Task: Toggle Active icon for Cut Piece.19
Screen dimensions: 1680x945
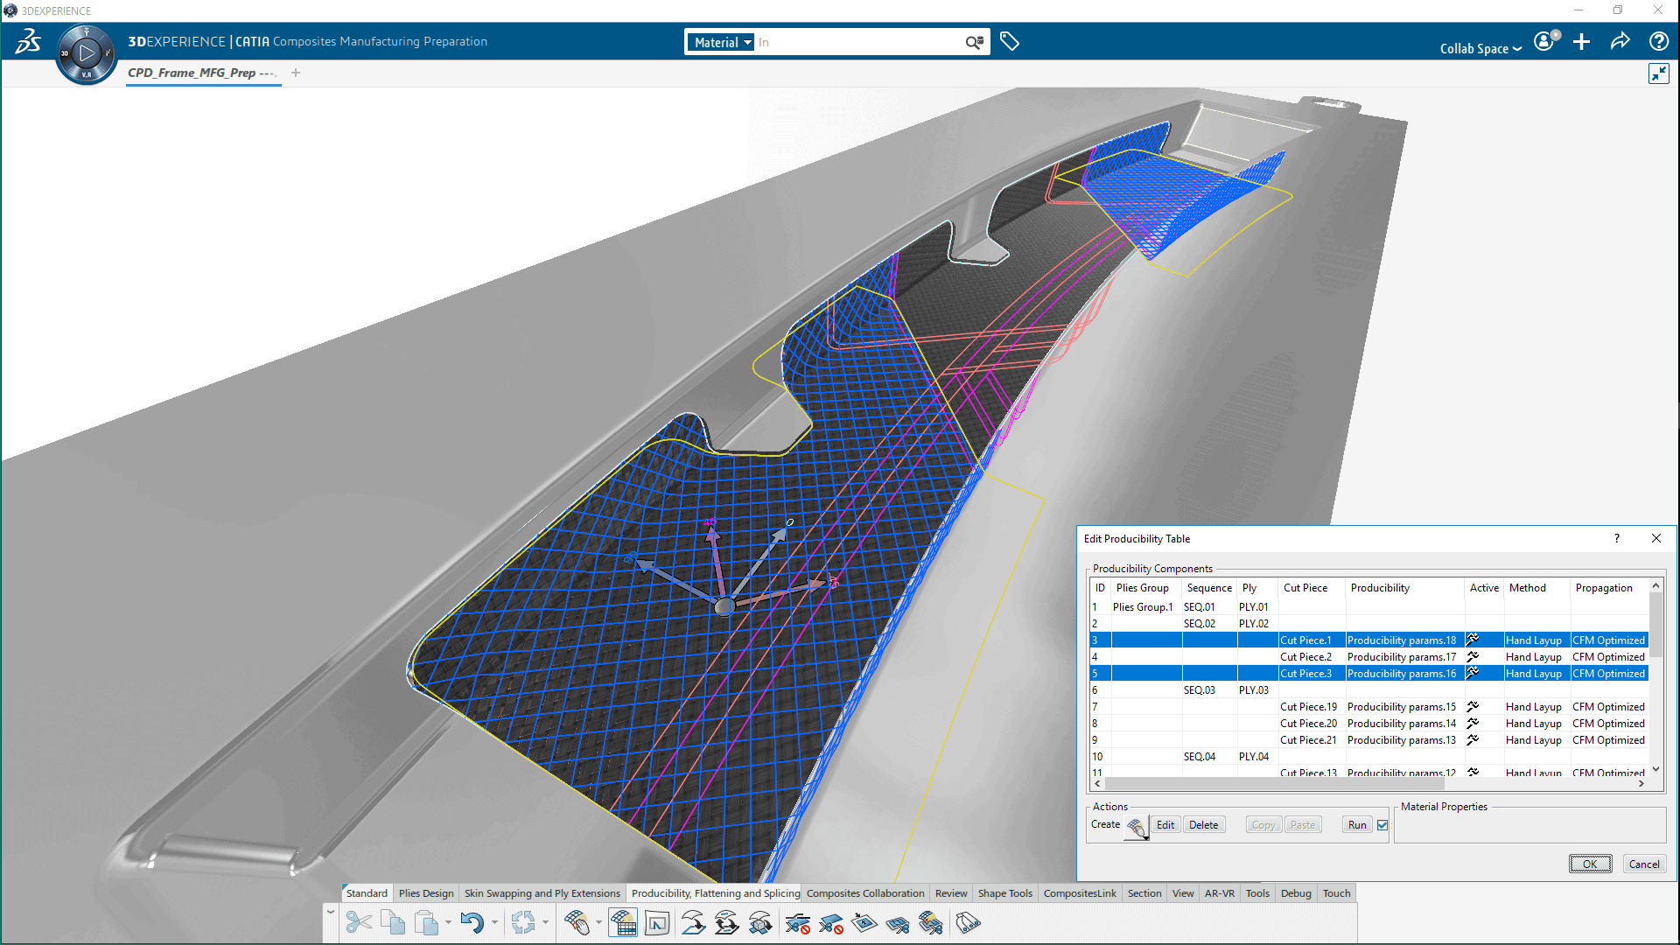Action: 1473,706
